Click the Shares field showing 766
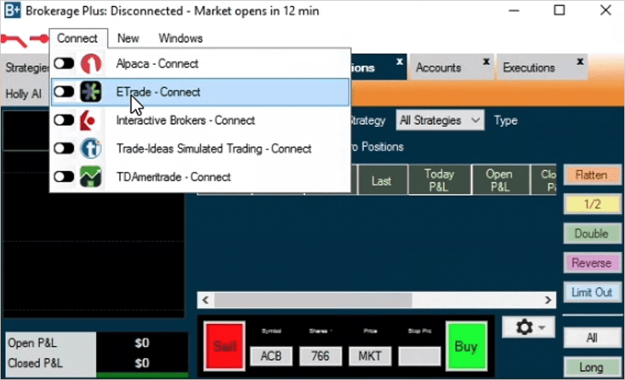625x380 pixels. [321, 356]
